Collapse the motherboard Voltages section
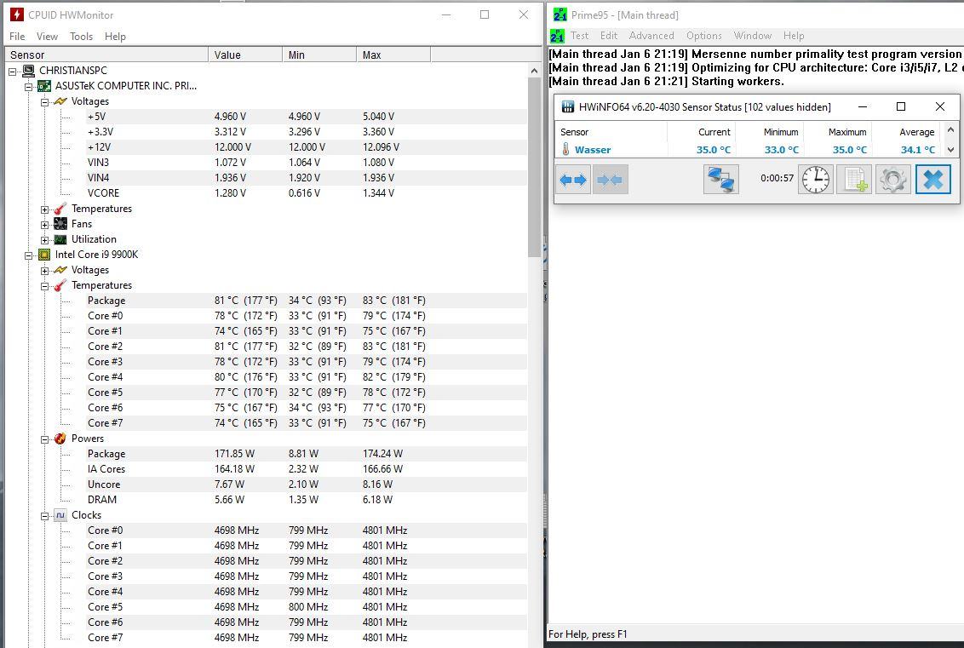Viewport: 964px width, 648px height. [x=44, y=102]
